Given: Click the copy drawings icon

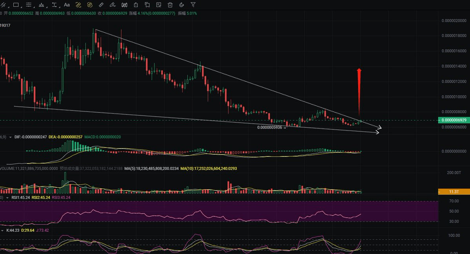Looking at the screenshot, I should [147, 5].
